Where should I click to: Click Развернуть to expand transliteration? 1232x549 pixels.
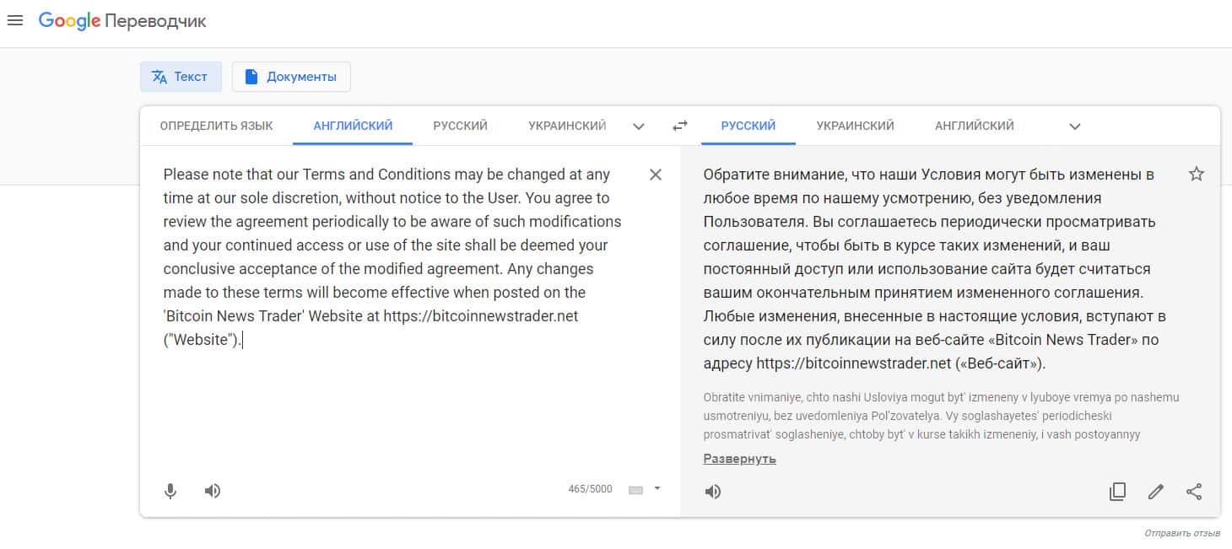[739, 459]
